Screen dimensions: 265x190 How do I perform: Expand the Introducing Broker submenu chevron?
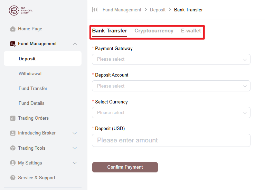[x=75, y=133]
